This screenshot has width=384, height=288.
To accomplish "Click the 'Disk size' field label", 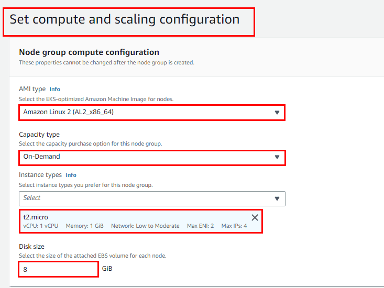I will (x=31, y=247).
